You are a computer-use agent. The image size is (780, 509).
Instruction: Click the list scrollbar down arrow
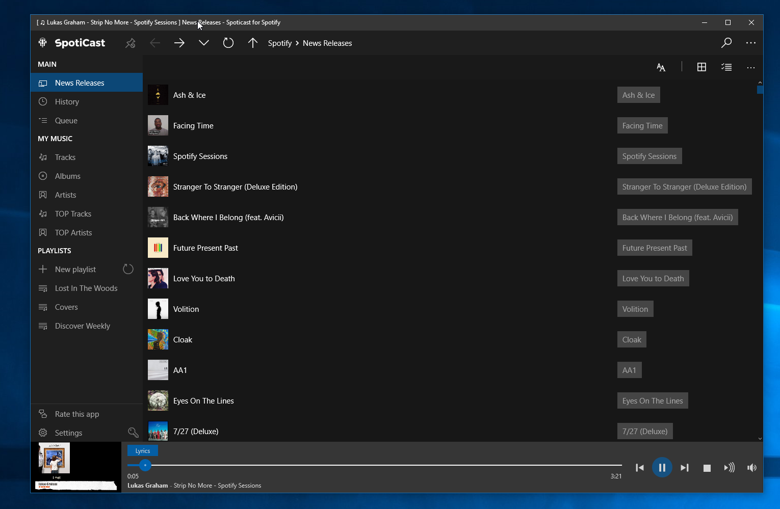click(x=760, y=438)
